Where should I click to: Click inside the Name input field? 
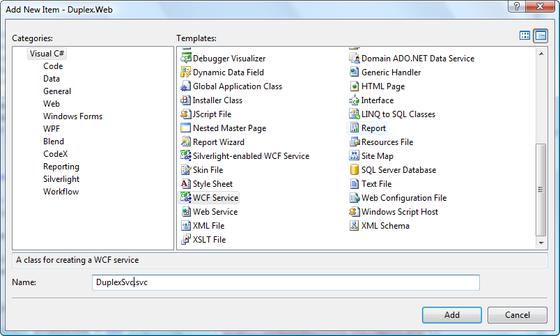pos(286,282)
